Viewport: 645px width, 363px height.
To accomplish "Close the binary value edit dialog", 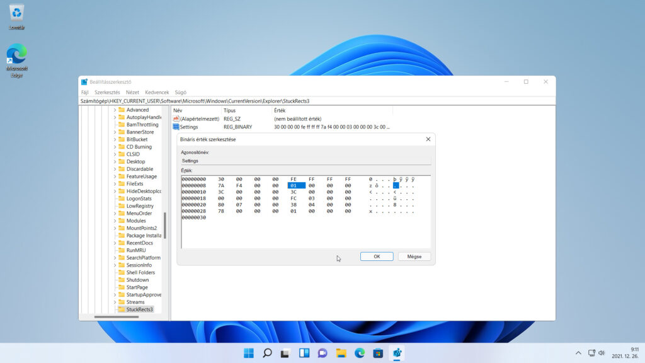I will click(x=428, y=139).
